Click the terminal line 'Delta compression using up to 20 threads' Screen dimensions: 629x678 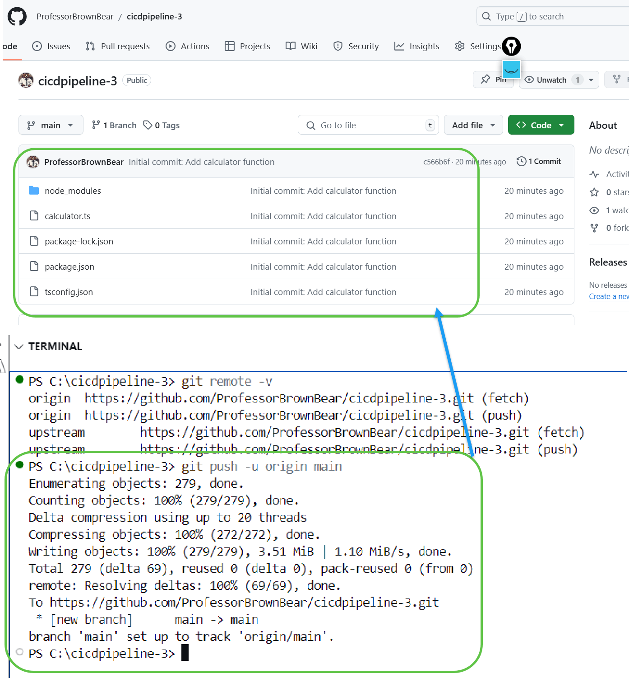coord(168,518)
